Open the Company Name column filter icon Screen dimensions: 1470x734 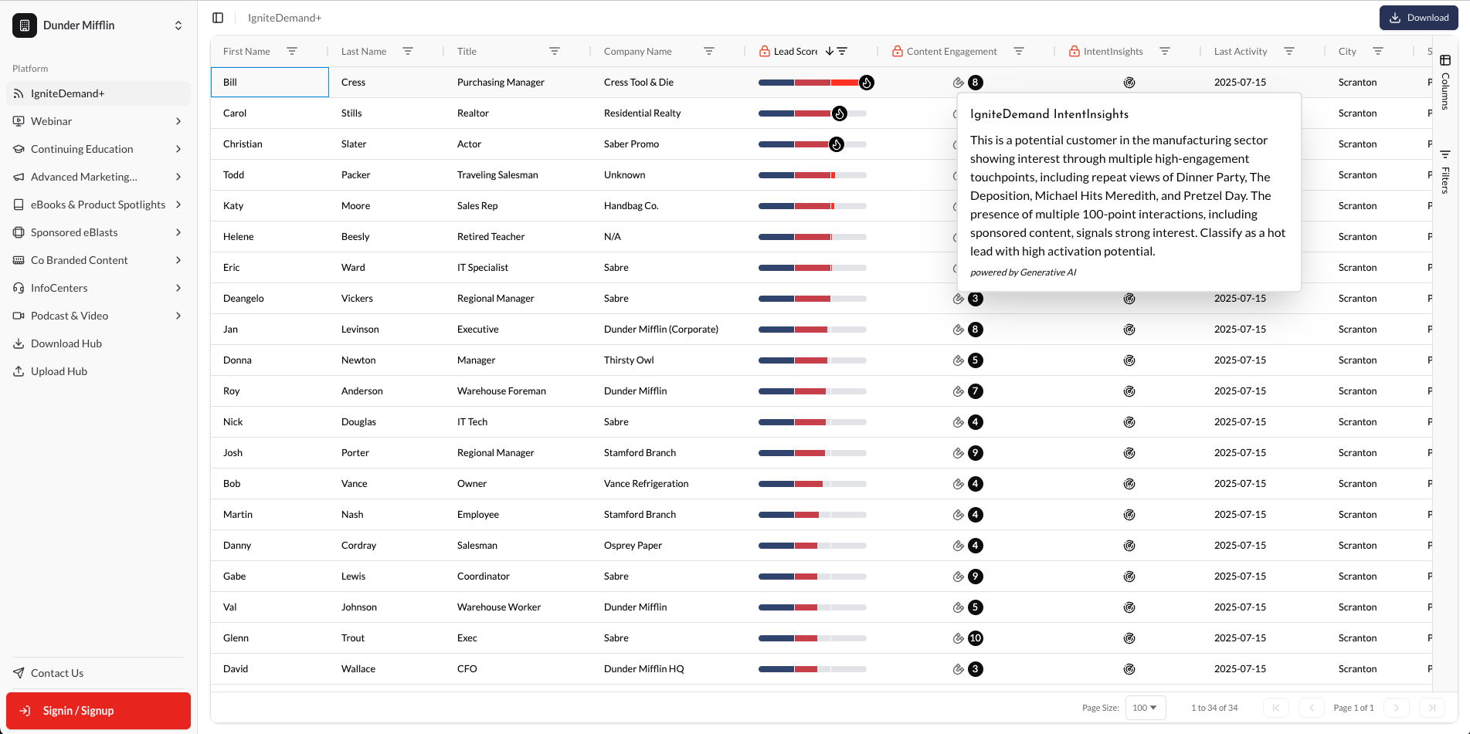tap(709, 51)
